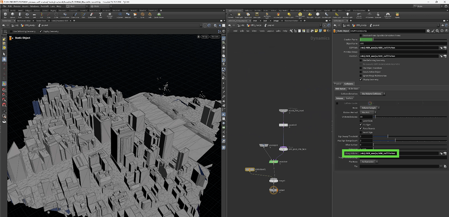Select the Font shelf tool
This screenshot has height=217, width=449.
pos(100,15)
